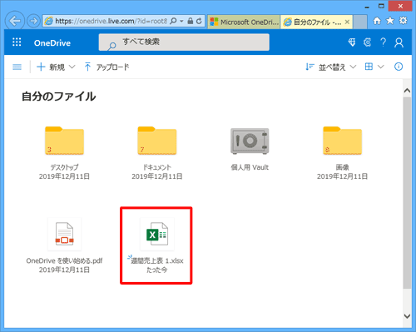Switch to the 自分のファイル tab
The image size is (416, 332).
316,22
